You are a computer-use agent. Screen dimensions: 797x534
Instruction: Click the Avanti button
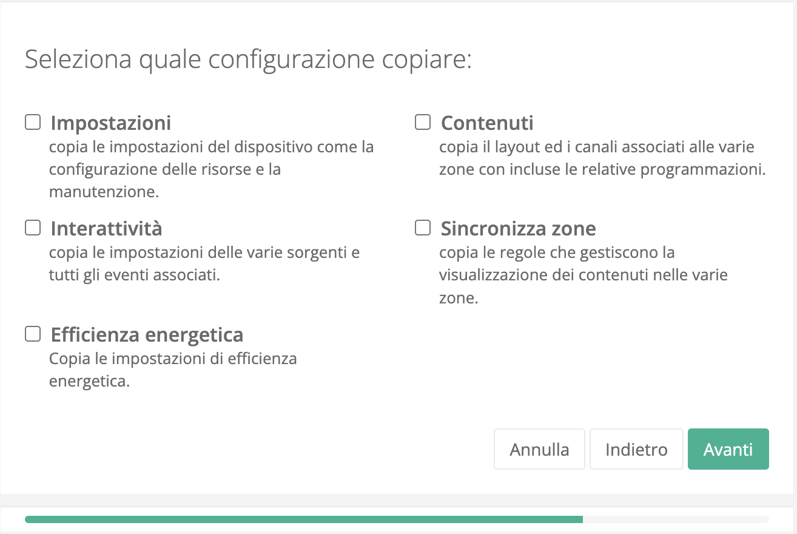point(728,449)
